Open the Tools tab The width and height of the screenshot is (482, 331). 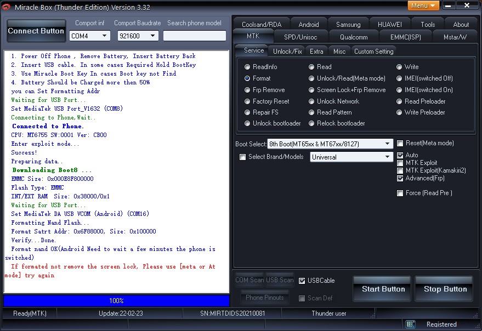(428, 24)
